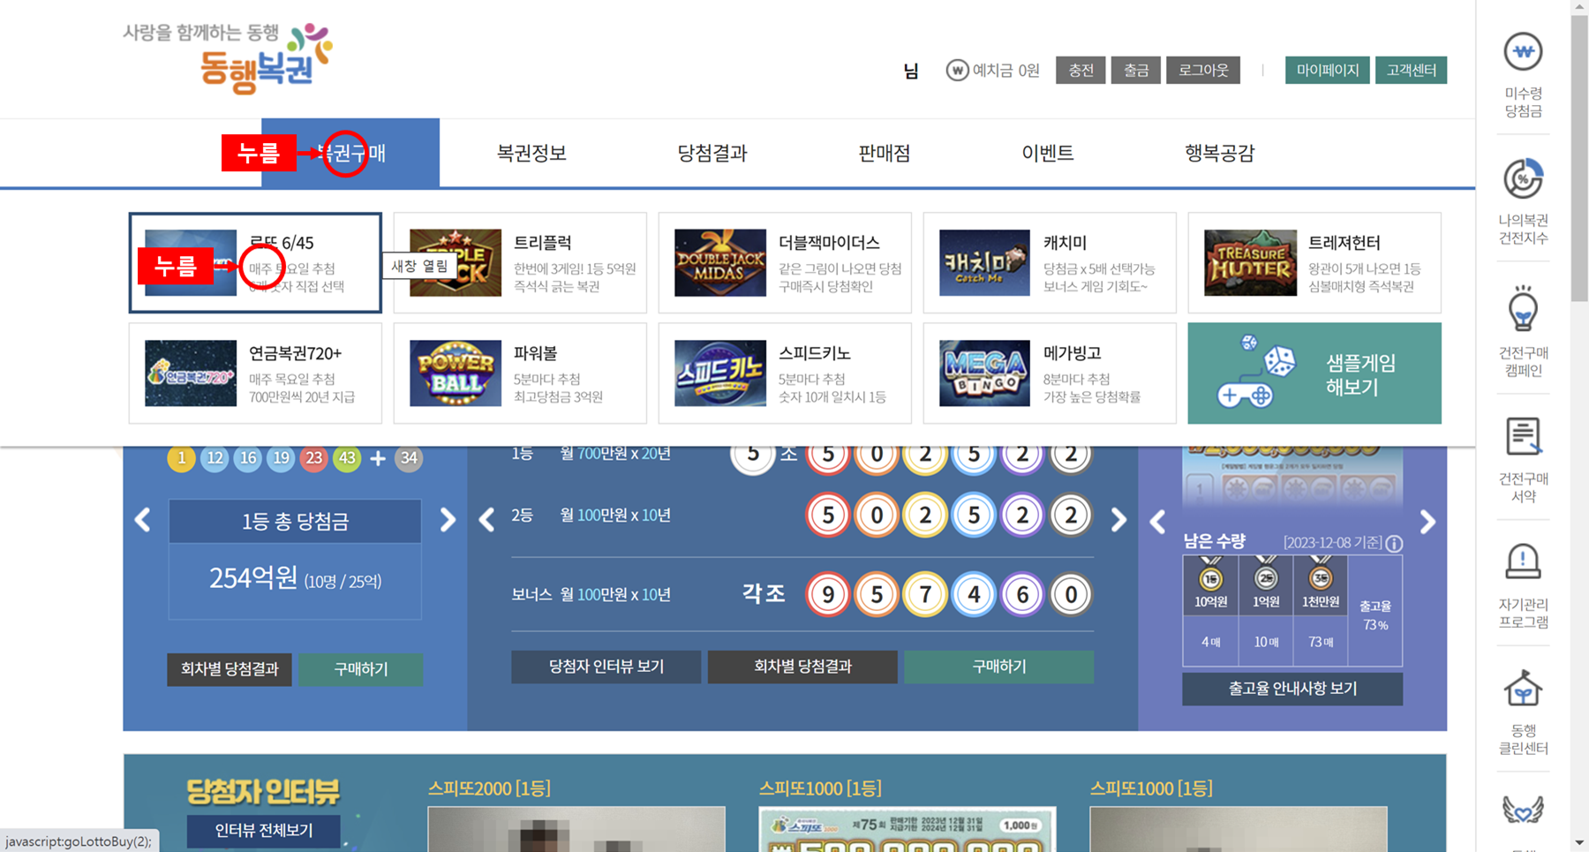Open the 복권구매 menu
The image size is (1589, 852).
click(350, 153)
